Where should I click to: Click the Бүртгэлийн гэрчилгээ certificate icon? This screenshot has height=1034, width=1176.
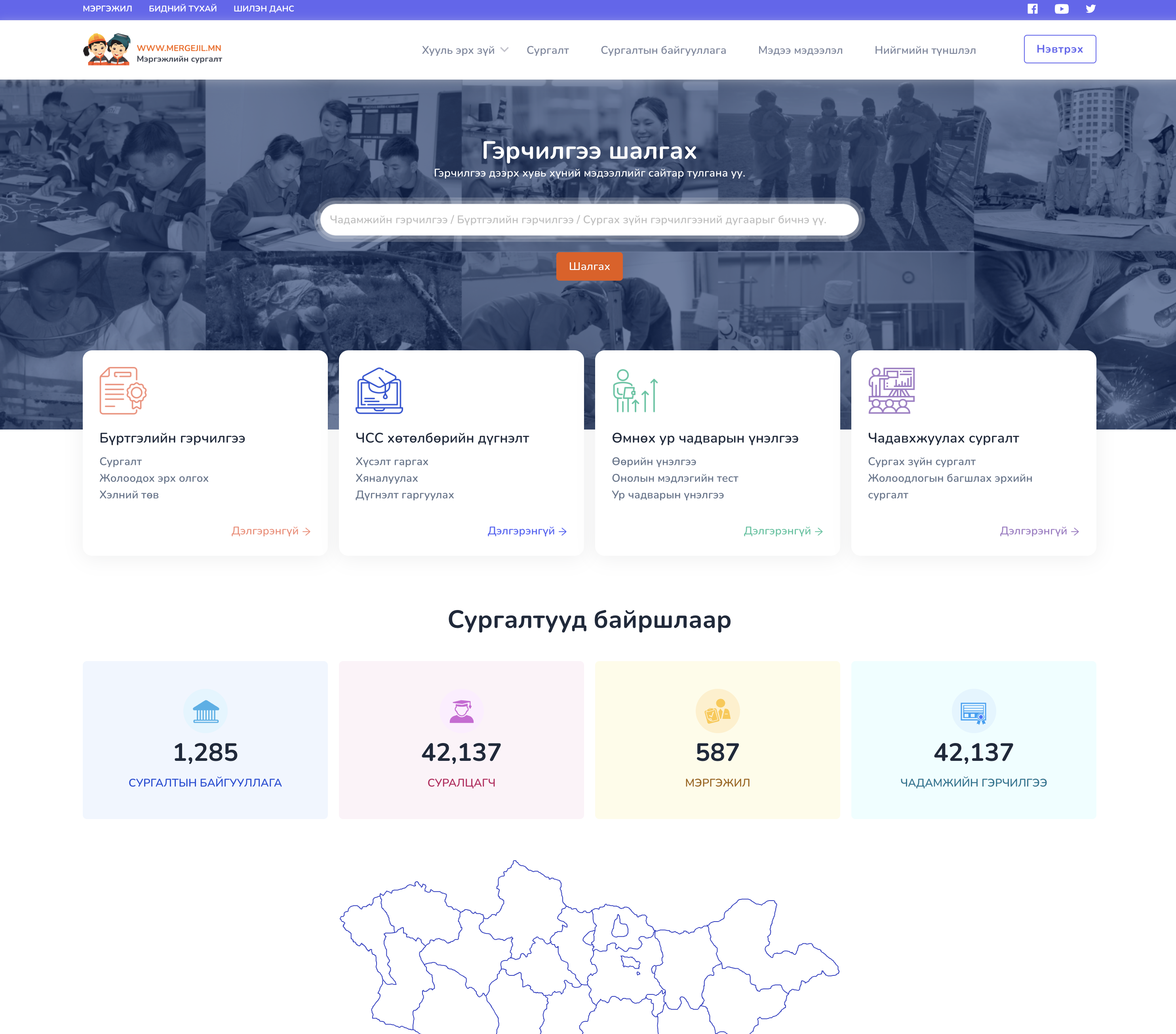123,390
